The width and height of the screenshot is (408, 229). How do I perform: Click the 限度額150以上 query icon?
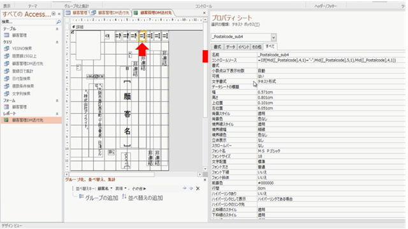coord(6,56)
